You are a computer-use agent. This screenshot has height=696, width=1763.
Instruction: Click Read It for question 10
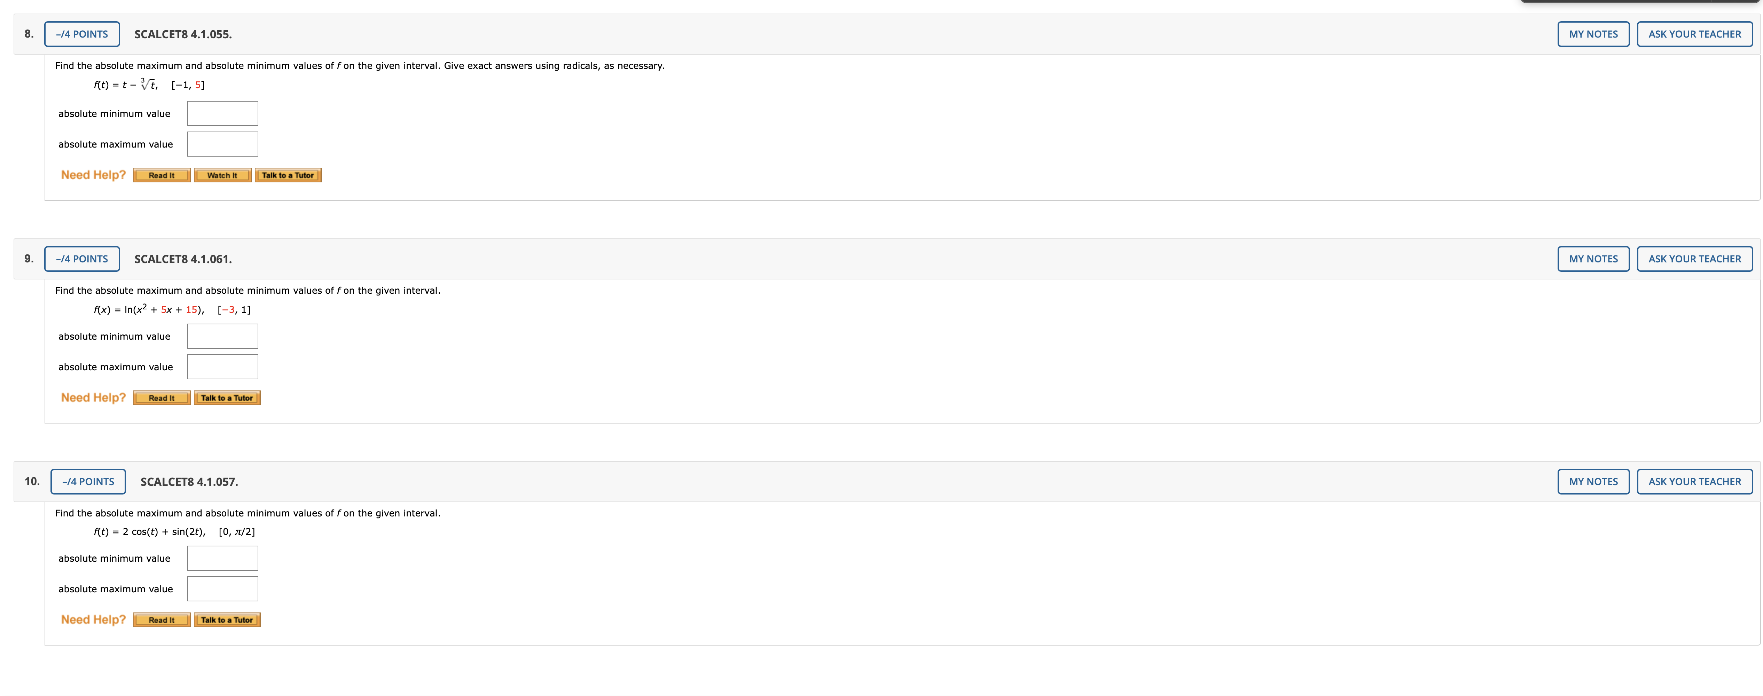pos(162,620)
